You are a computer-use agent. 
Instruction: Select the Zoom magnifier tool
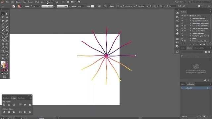[7, 58]
